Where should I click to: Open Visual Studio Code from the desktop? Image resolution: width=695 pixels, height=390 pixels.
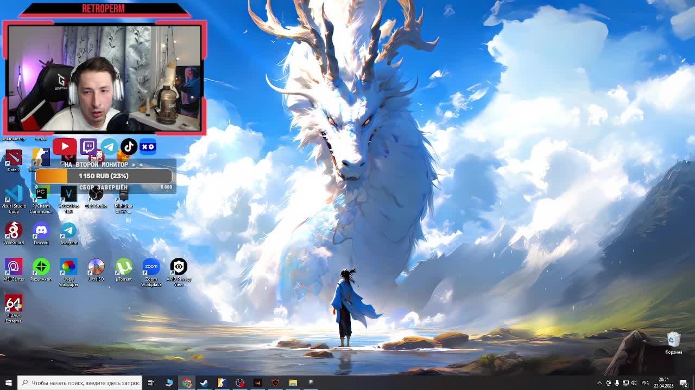coord(14,199)
